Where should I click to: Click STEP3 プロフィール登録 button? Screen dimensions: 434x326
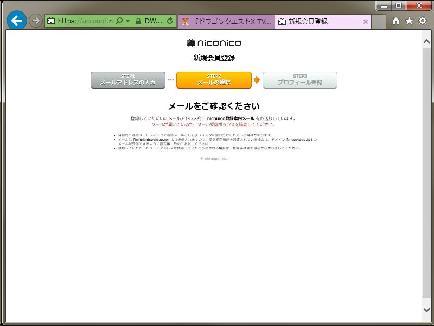click(x=300, y=80)
